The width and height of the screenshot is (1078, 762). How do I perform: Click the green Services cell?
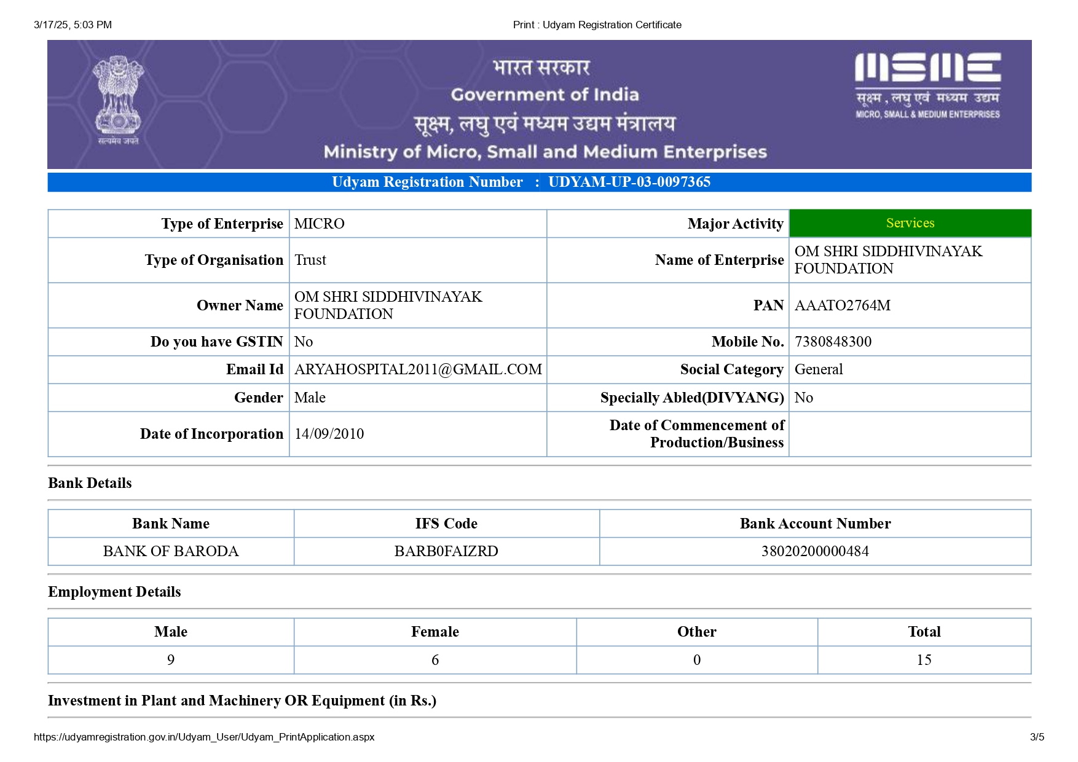click(x=910, y=223)
